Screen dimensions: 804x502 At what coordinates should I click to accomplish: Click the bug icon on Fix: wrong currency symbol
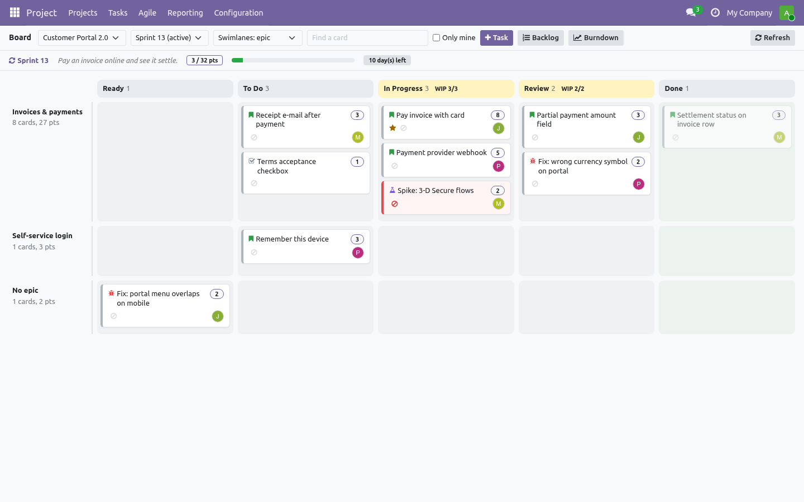[533, 161]
